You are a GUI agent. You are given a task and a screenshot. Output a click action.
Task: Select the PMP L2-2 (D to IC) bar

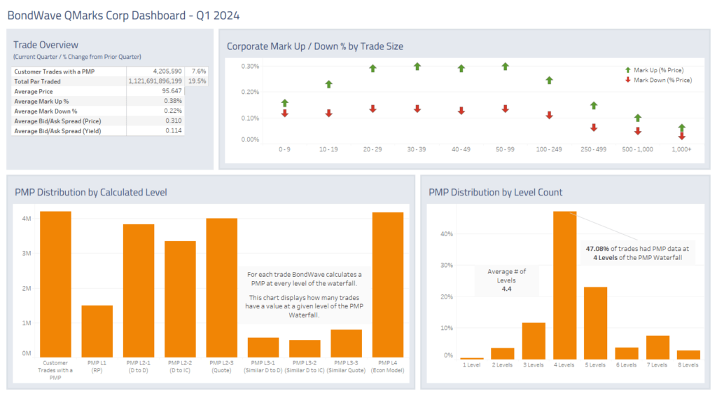pyautogui.click(x=180, y=299)
